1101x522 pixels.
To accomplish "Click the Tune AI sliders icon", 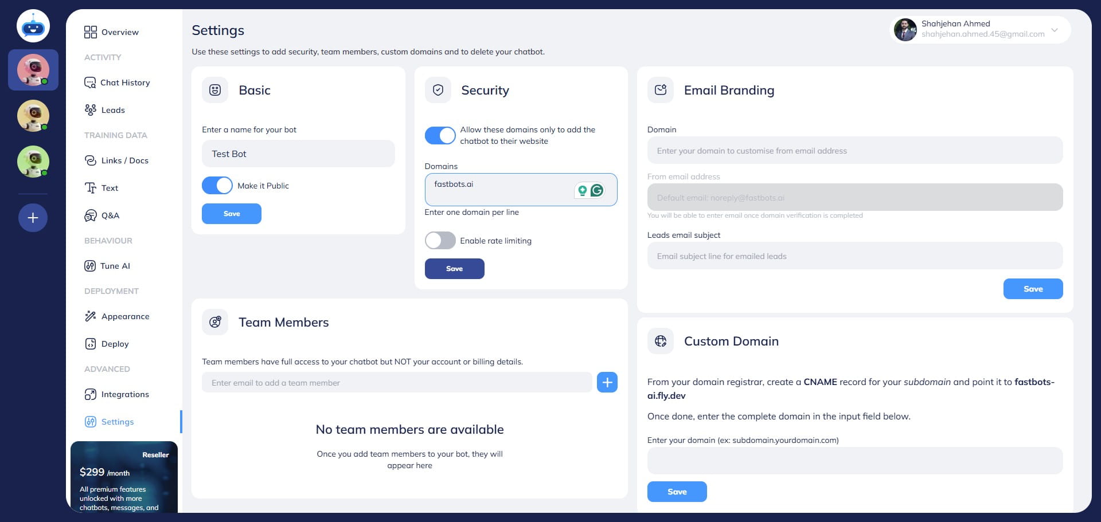I will [90, 266].
